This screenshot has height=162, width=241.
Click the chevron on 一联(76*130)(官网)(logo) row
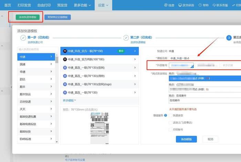click(x=135, y=84)
